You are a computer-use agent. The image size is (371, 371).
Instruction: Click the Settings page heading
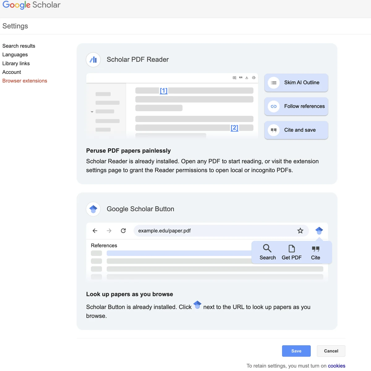(15, 26)
